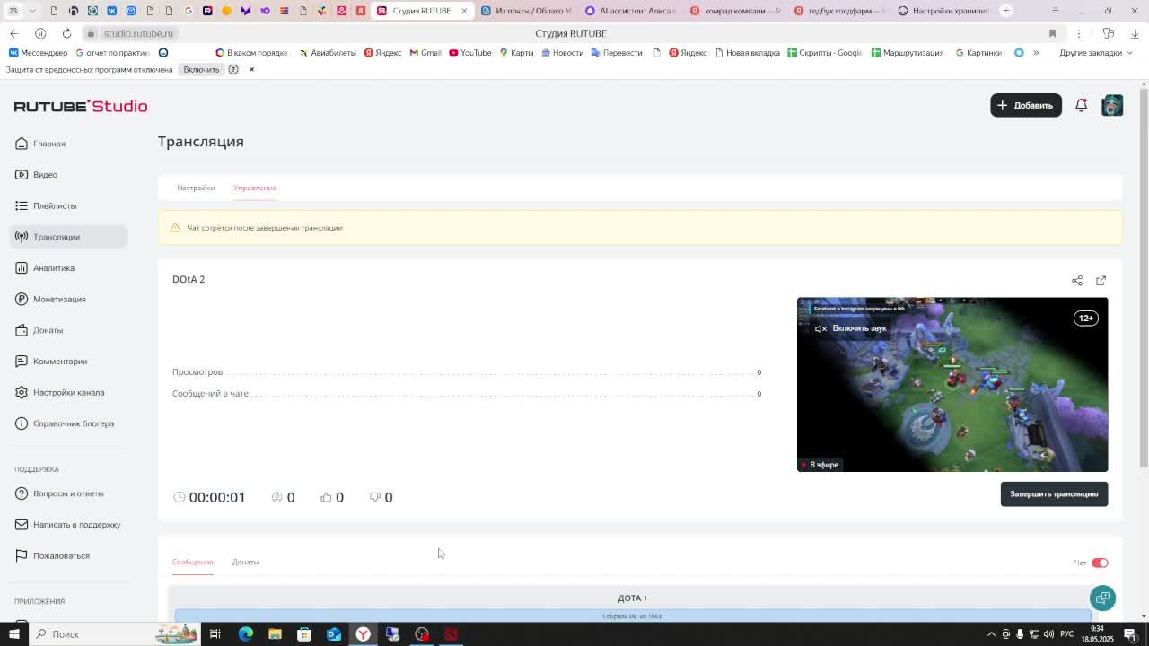Open Windows Start menu

coord(13,634)
